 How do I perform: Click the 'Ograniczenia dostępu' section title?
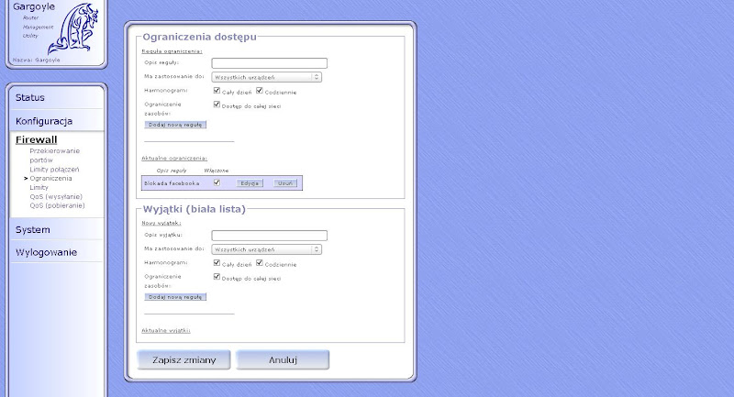coord(199,37)
